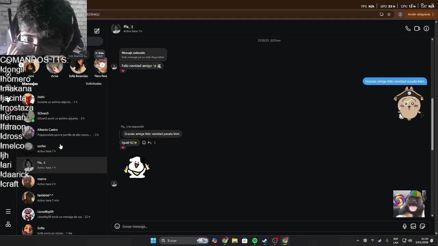Reply to the 'Igual tú' message
The image size is (438, 246).
tap(150, 142)
